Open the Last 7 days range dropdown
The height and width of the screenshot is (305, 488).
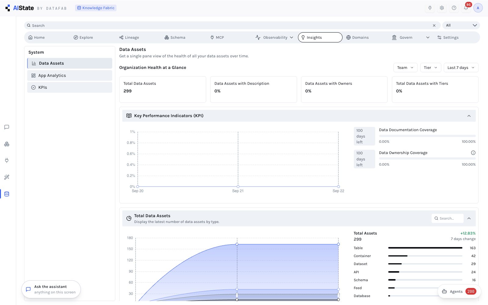point(461,68)
